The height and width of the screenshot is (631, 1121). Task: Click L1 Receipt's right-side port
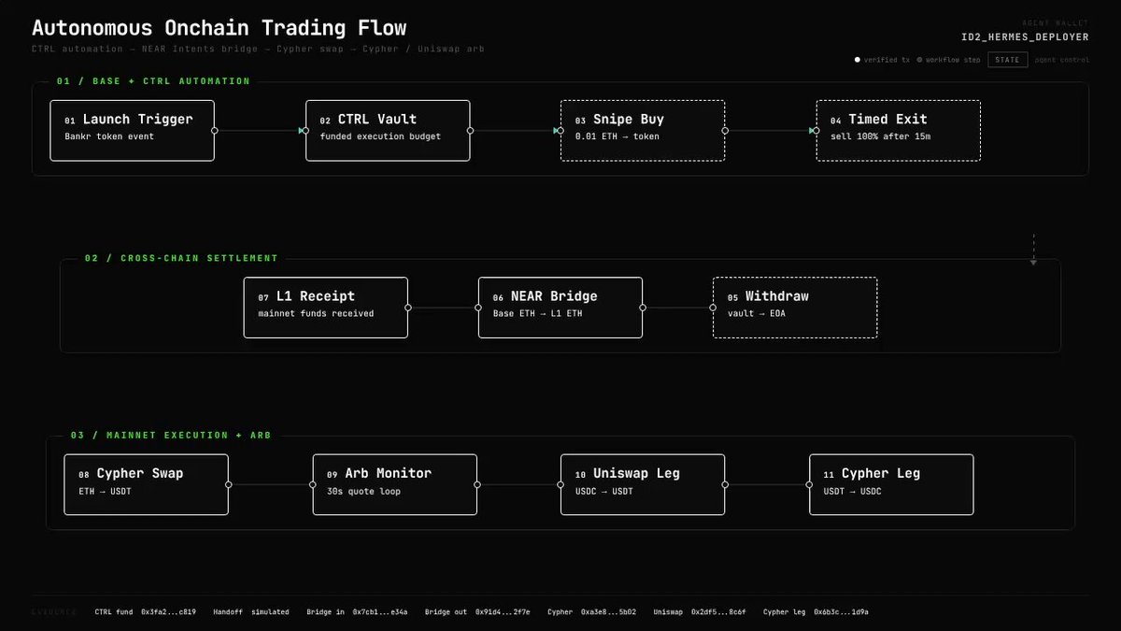click(408, 308)
